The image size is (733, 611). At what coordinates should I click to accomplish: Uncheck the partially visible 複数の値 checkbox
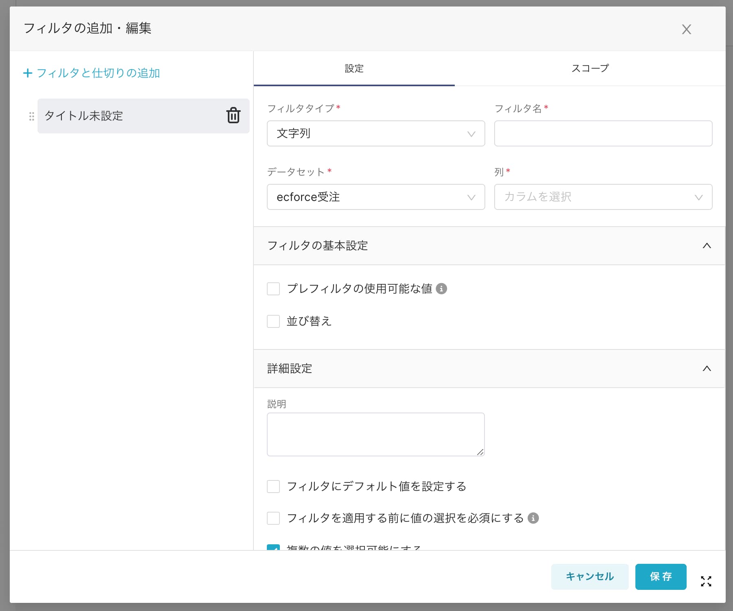pos(273,548)
